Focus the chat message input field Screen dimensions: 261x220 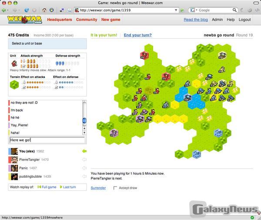[47, 140]
